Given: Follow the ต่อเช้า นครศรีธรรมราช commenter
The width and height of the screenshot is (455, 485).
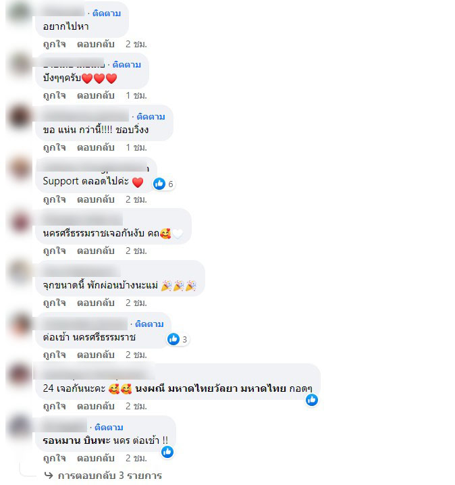Looking at the screenshot, I should (x=149, y=324).
